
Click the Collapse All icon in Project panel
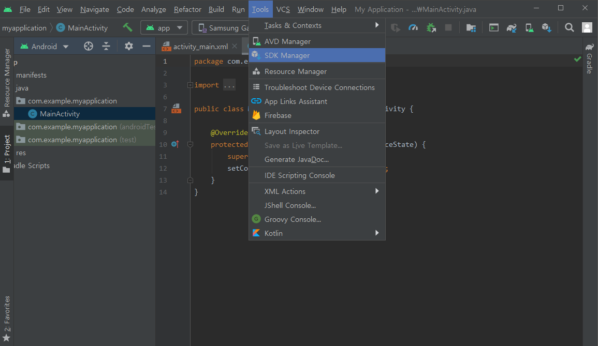[x=106, y=46]
